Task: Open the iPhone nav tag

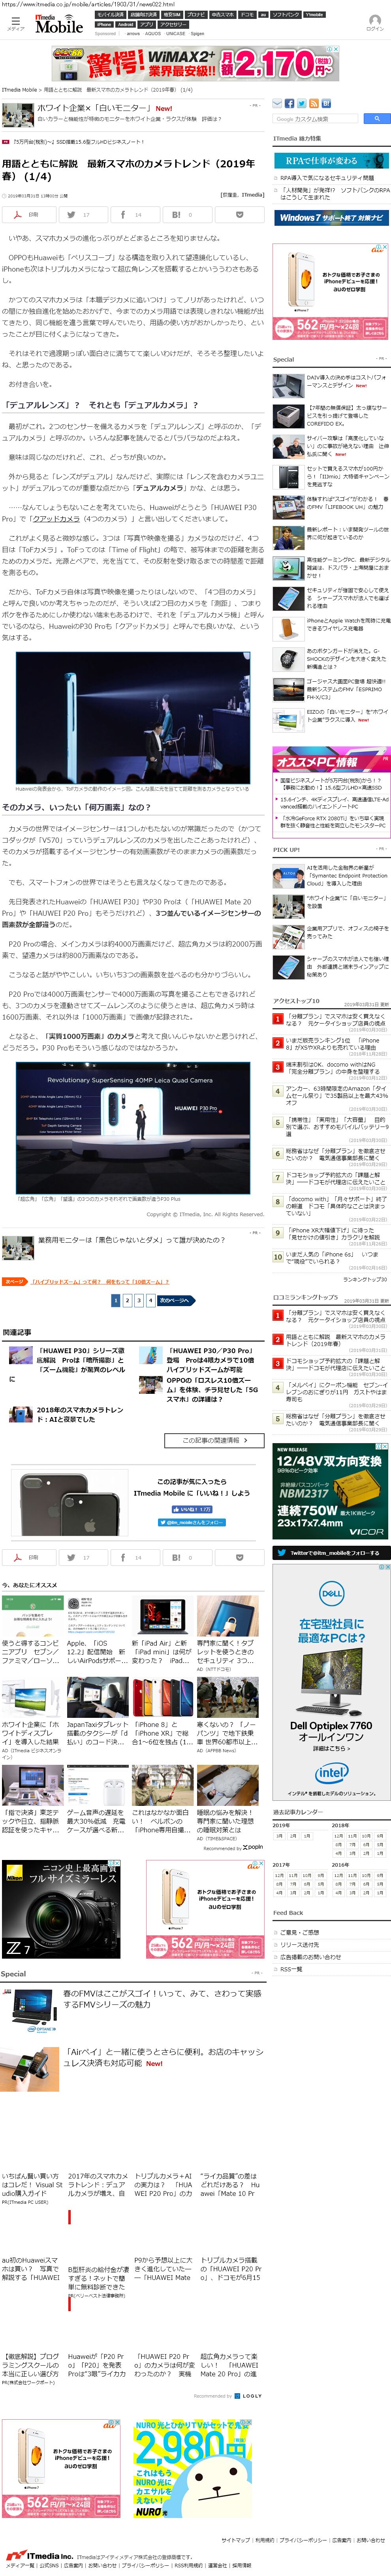Action: coord(104,24)
